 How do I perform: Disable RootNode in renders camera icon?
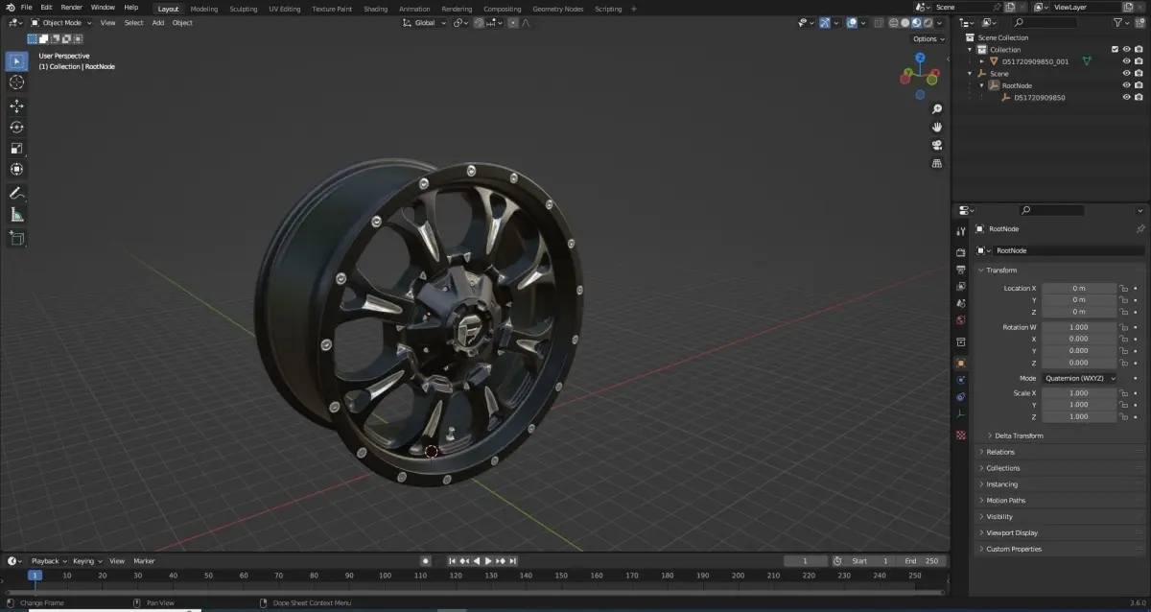pyautogui.click(x=1139, y=85)
